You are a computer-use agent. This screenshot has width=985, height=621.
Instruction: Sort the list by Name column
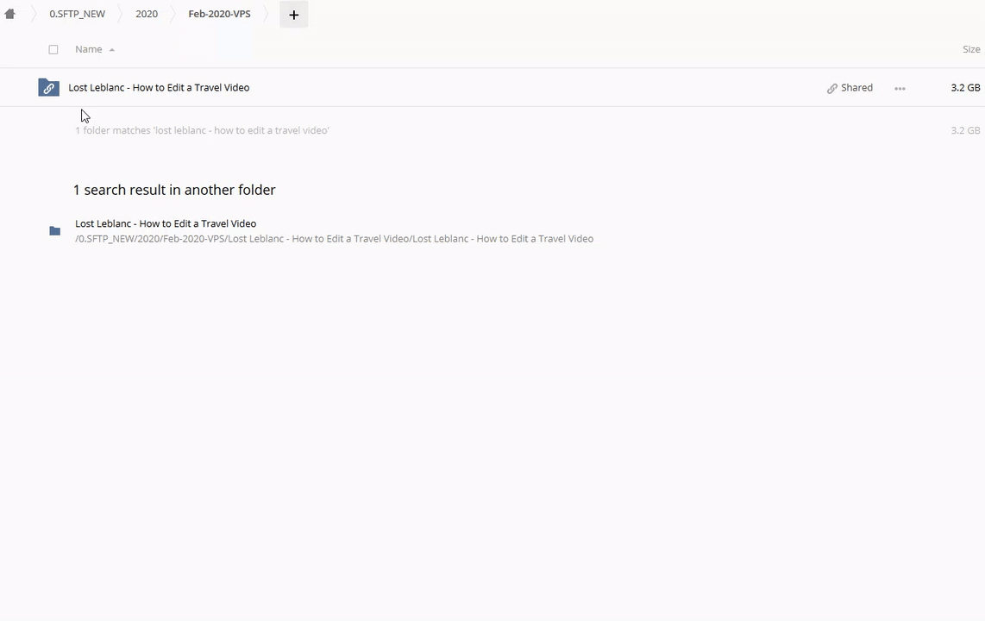(x=89, y=49)
